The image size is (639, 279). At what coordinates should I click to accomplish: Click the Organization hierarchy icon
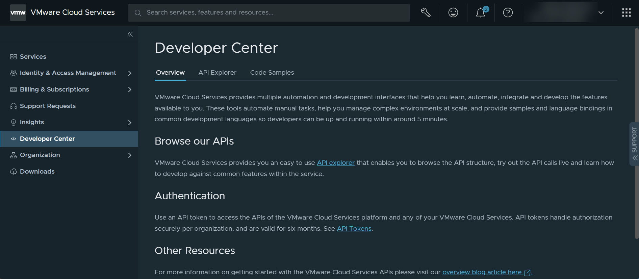[x=14, y=155]
